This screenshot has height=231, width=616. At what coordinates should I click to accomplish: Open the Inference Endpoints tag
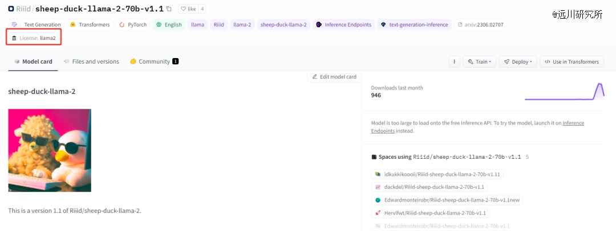[x=344, y=24]
